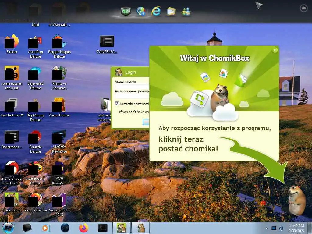
Task: Focus the Account owner password field
Action: (x=132, y=96)
